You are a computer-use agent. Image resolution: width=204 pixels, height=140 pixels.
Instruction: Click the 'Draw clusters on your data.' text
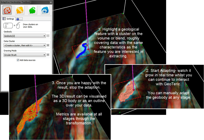pyautogui.click(x=31, y=25)
